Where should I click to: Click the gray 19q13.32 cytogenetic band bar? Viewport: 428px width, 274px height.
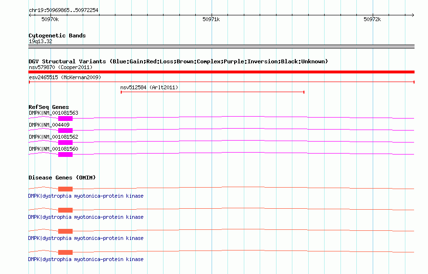click(221, 47)
